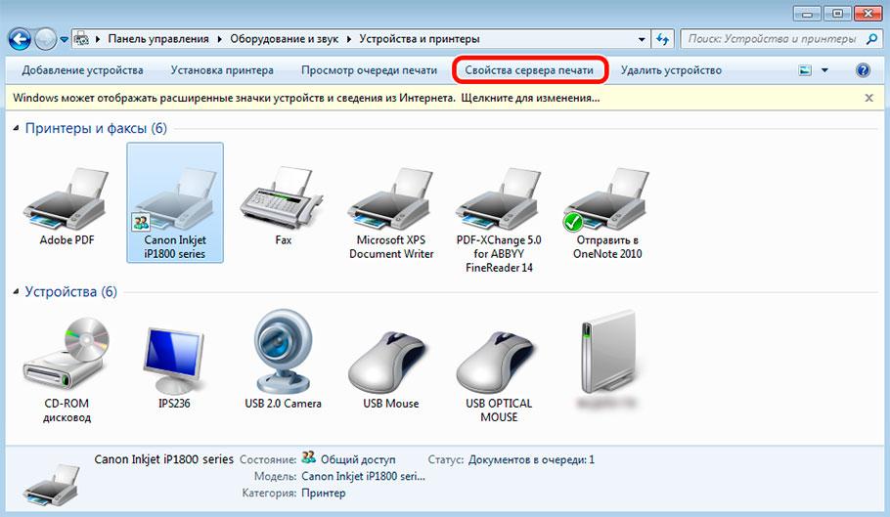
Task: Select the USB Mouse device
Action: click(387, 361)
